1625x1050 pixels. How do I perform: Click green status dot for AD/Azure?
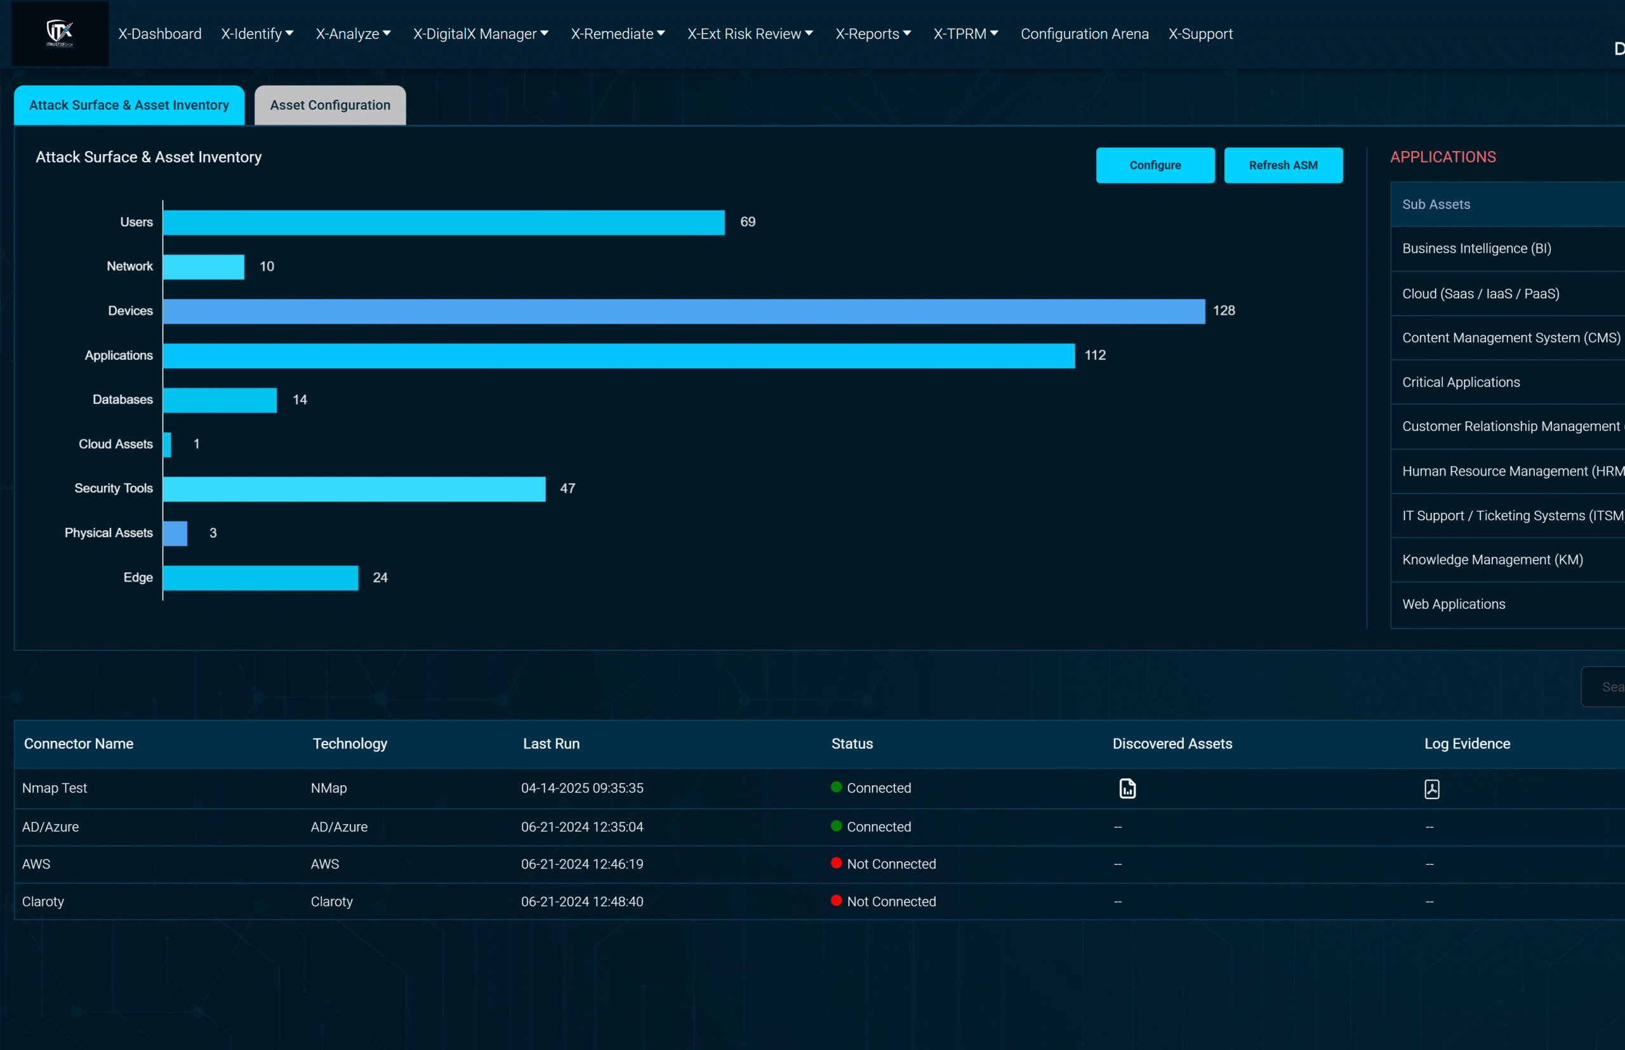tap(837, 826)
